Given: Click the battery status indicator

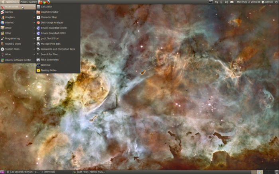Looking at the screenshot, I should tap(221, 2).
